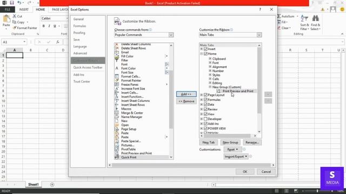This screenshot has height=194, width=346.
Task: Toggle Bold formatting in ribbon
Action: point(43,26)
